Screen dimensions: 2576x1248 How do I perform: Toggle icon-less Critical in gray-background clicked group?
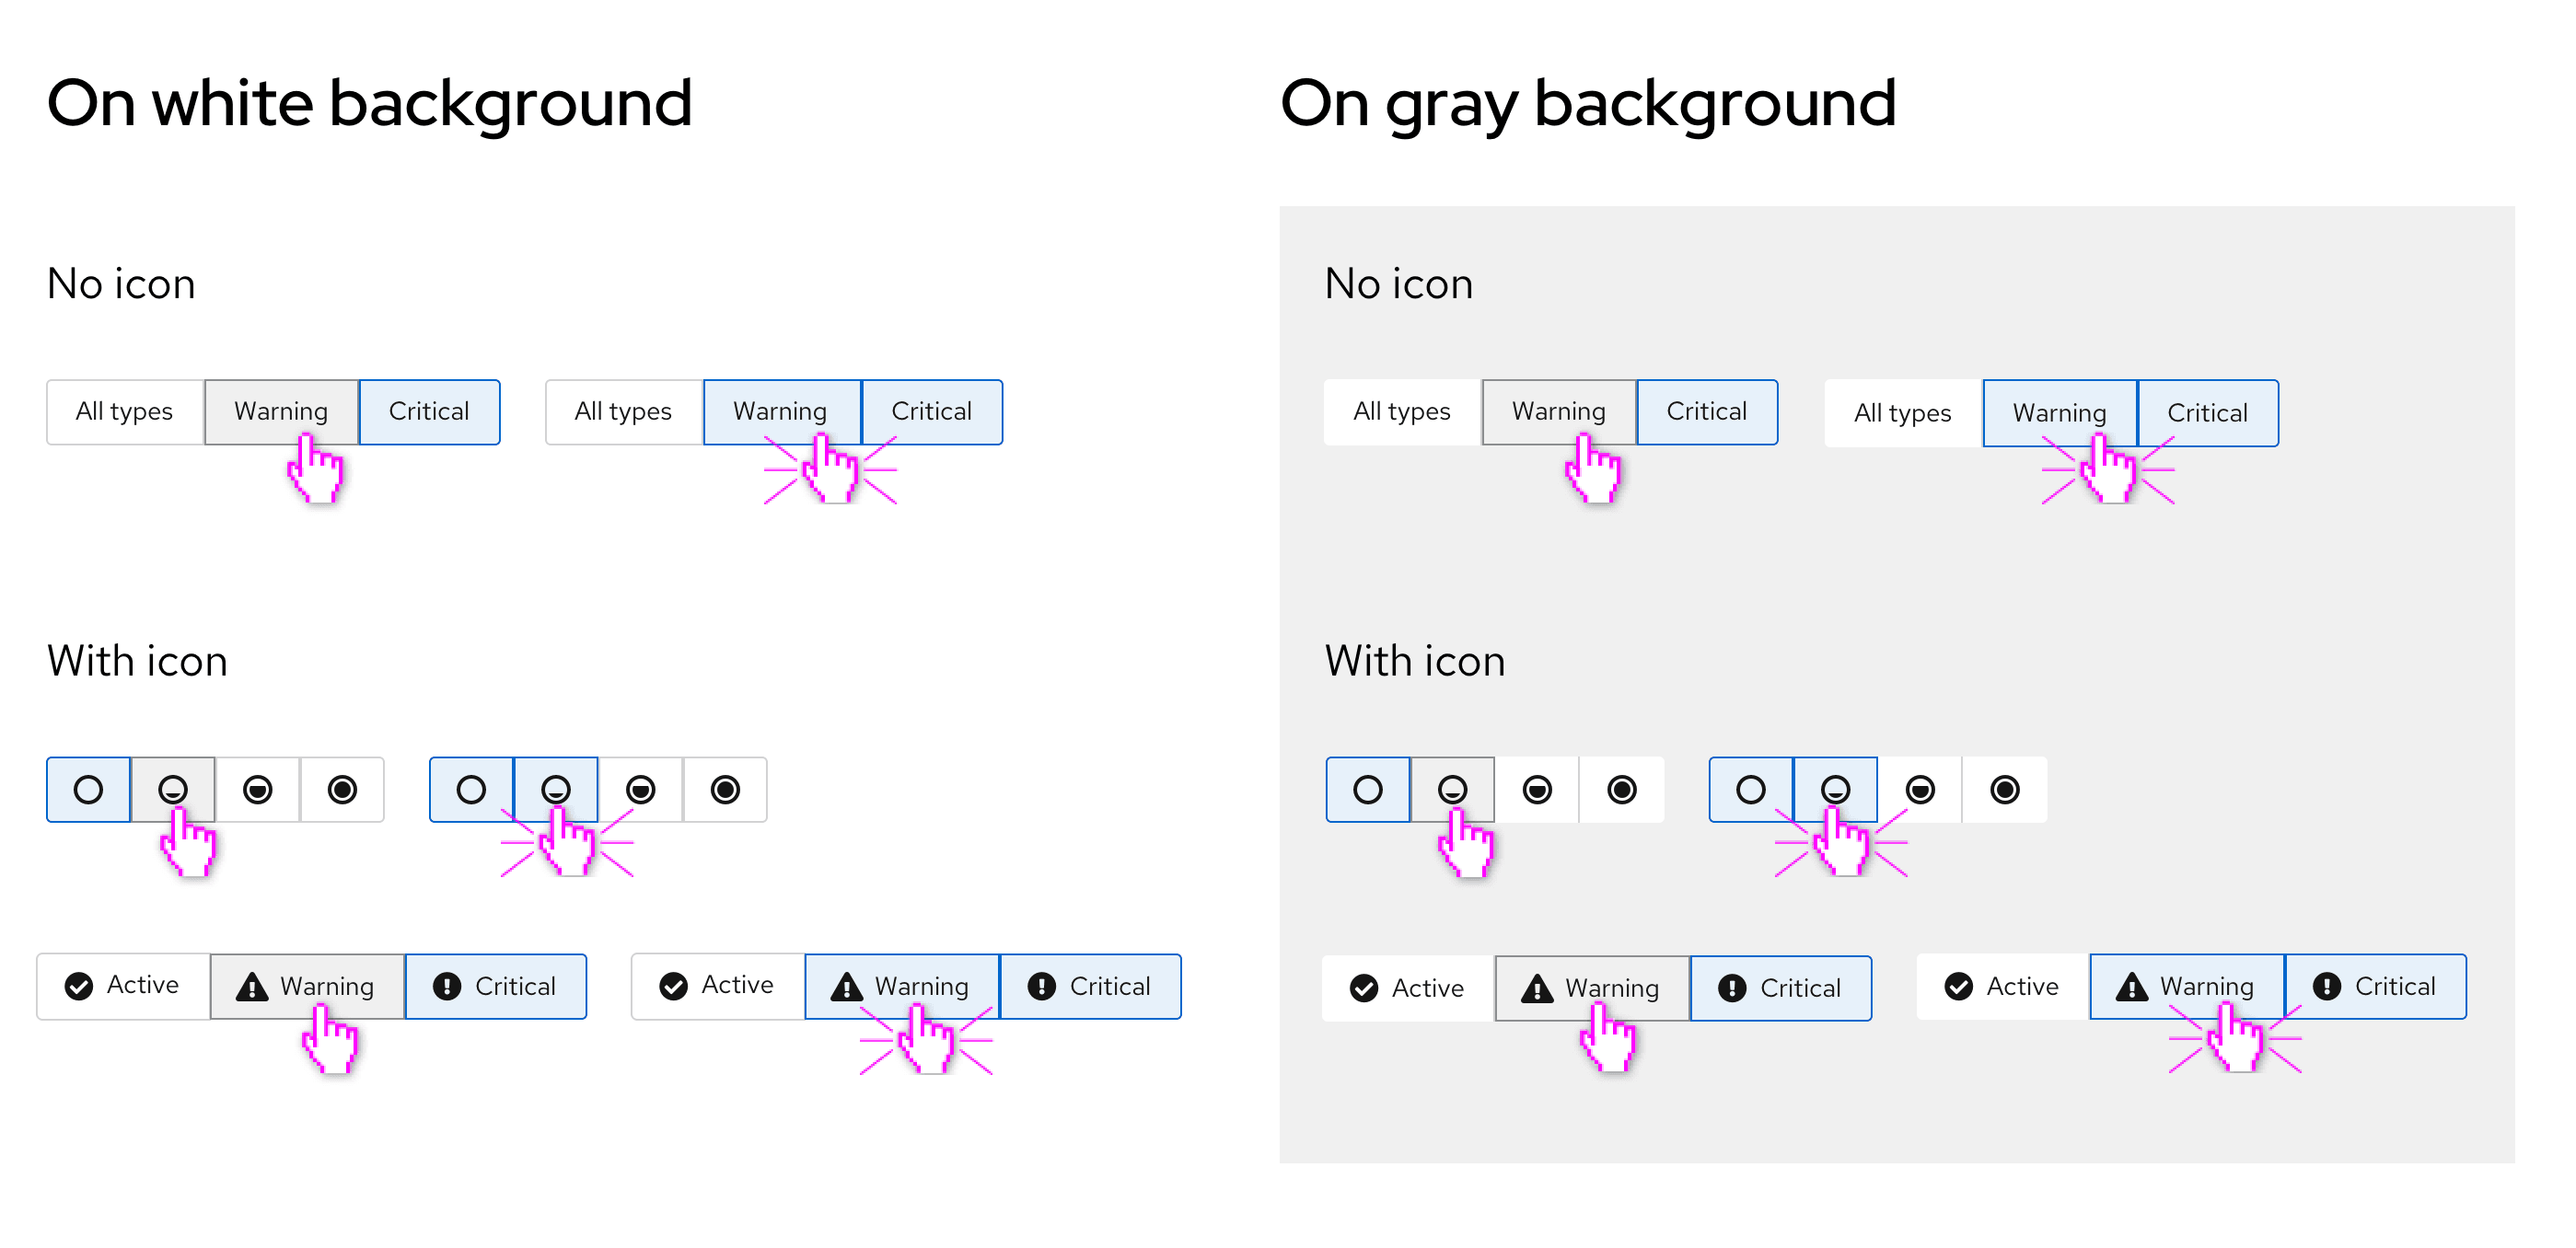(2207, 413)
